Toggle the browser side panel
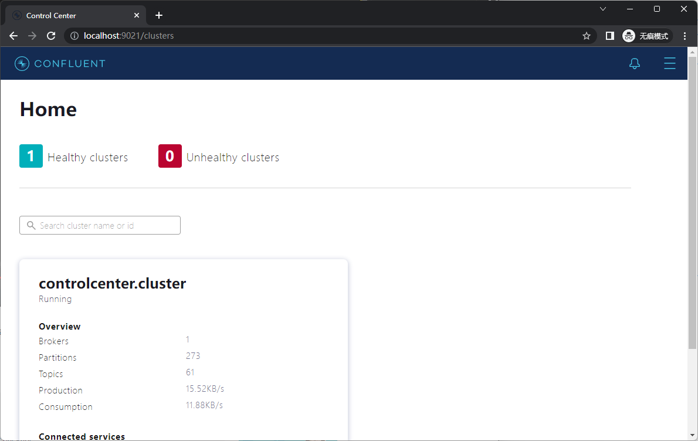Viewport: 698px width, 441px height. (609, 36)
